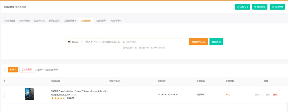Click the orange 导出 export button
Screen dimensions: 288x112
(x=13, y=70)
